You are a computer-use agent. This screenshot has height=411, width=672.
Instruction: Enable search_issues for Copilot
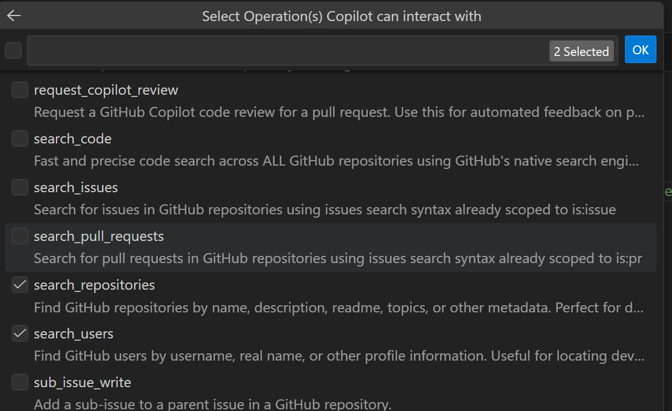coord(19,187)
